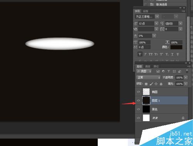The width and height of the screenshot is (193, 146).
Task: Select the 背景 layer thumbnail
Action: click(146, 118)
